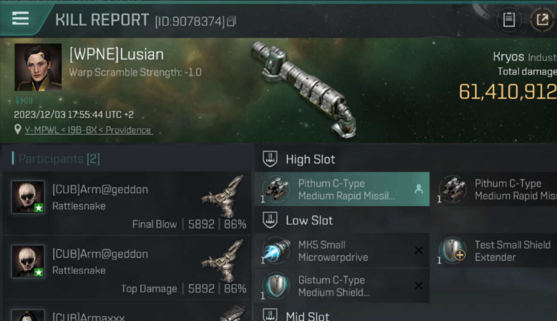557x321 pixels.
Task: Select the Test Small Shield Extender item
Action: click(497, 251)
